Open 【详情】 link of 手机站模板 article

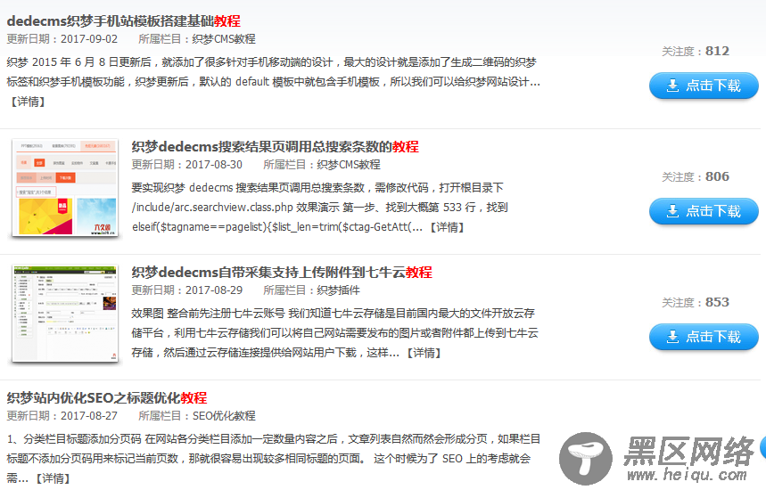tap(28, 102)
